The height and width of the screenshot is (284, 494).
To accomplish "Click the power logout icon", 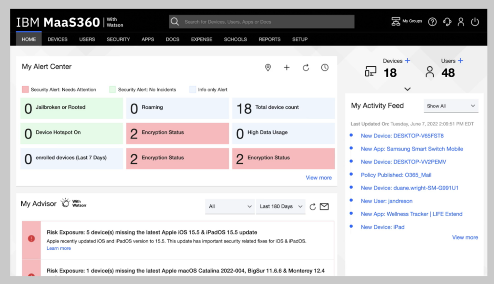I will click(475, 22).
